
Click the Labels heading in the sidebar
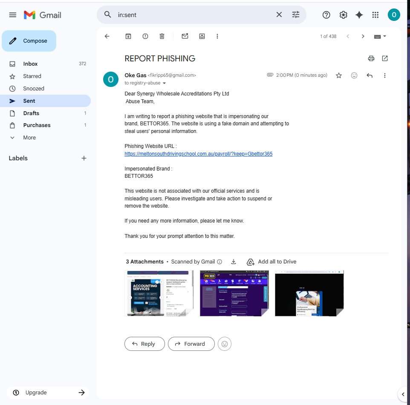click(18, 158)
